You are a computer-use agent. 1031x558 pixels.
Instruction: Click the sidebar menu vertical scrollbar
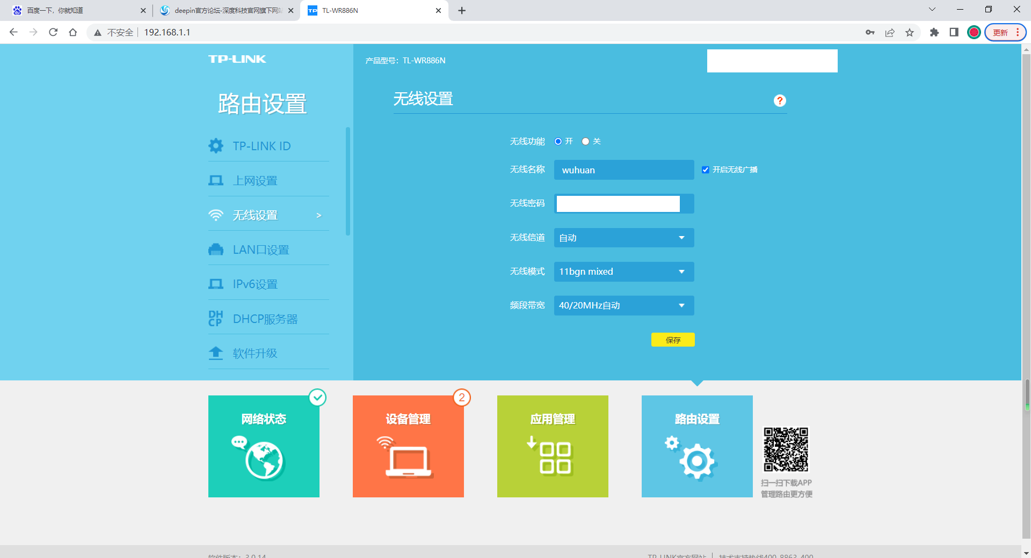(x=348, y=181)
